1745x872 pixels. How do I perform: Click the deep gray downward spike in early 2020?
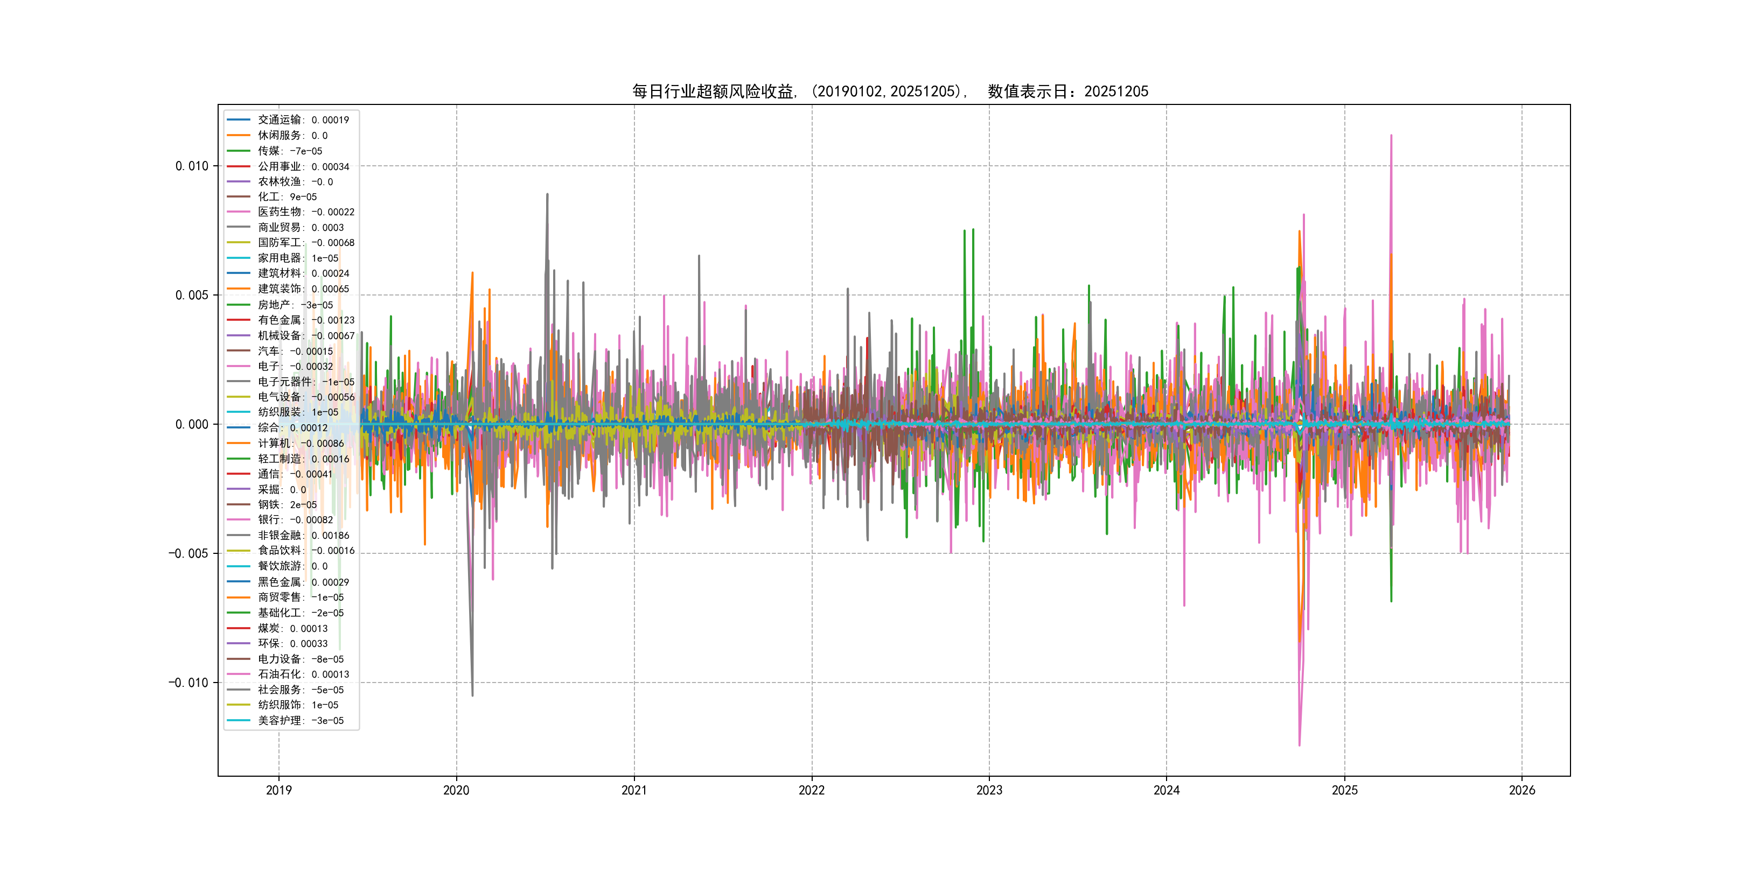click(472, 684)
